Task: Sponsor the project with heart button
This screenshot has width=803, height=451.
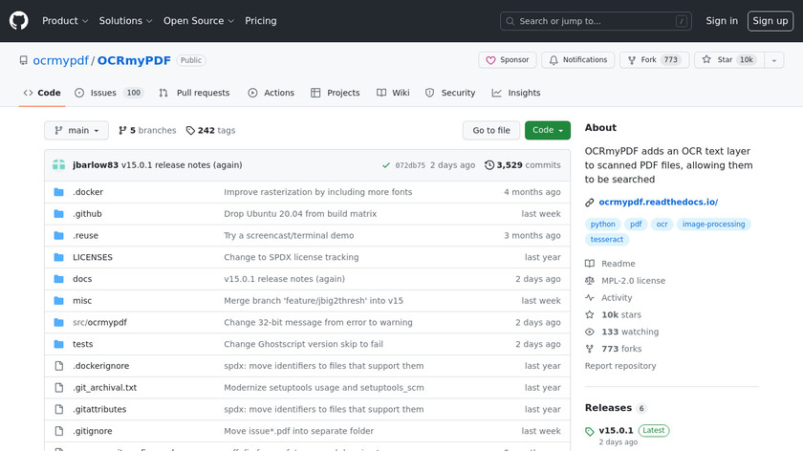Action: 507,60
